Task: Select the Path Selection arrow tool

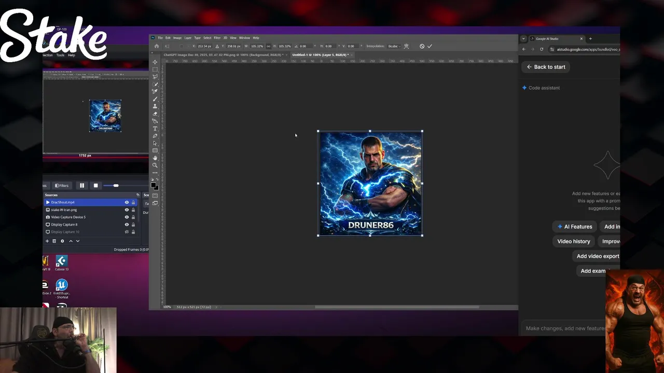Action: point(155,143)
